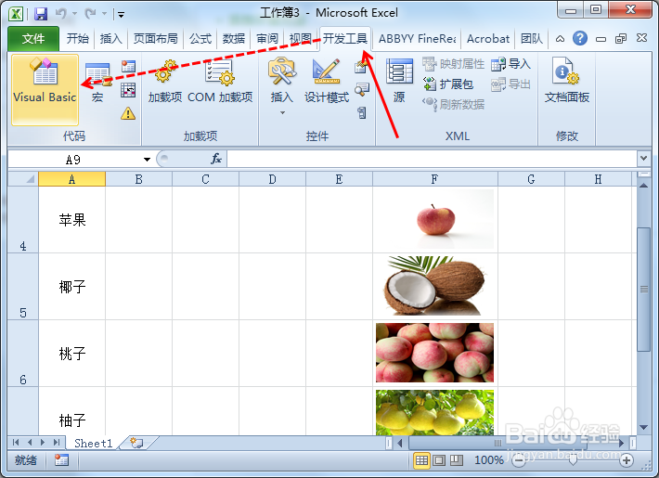
Task: Click 导入 XML import
Action: (x=510, y=64)
